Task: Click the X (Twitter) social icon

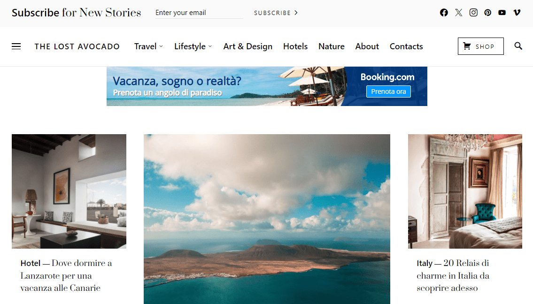Action: click(x=458, y=12)
